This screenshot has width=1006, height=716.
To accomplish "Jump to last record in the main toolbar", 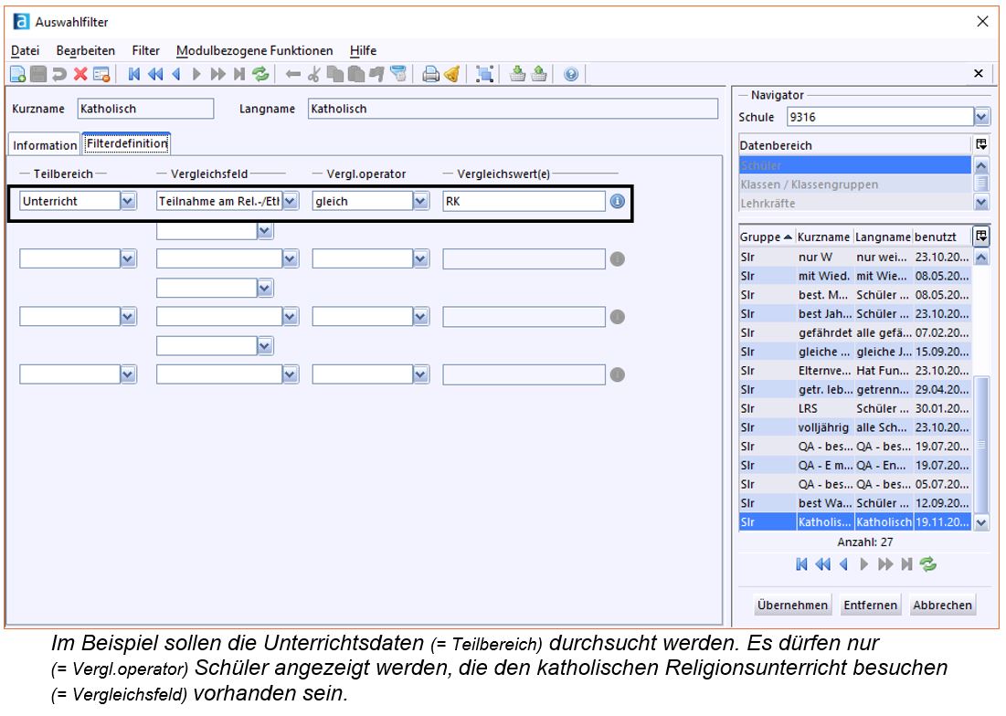I will coord(239,74).
